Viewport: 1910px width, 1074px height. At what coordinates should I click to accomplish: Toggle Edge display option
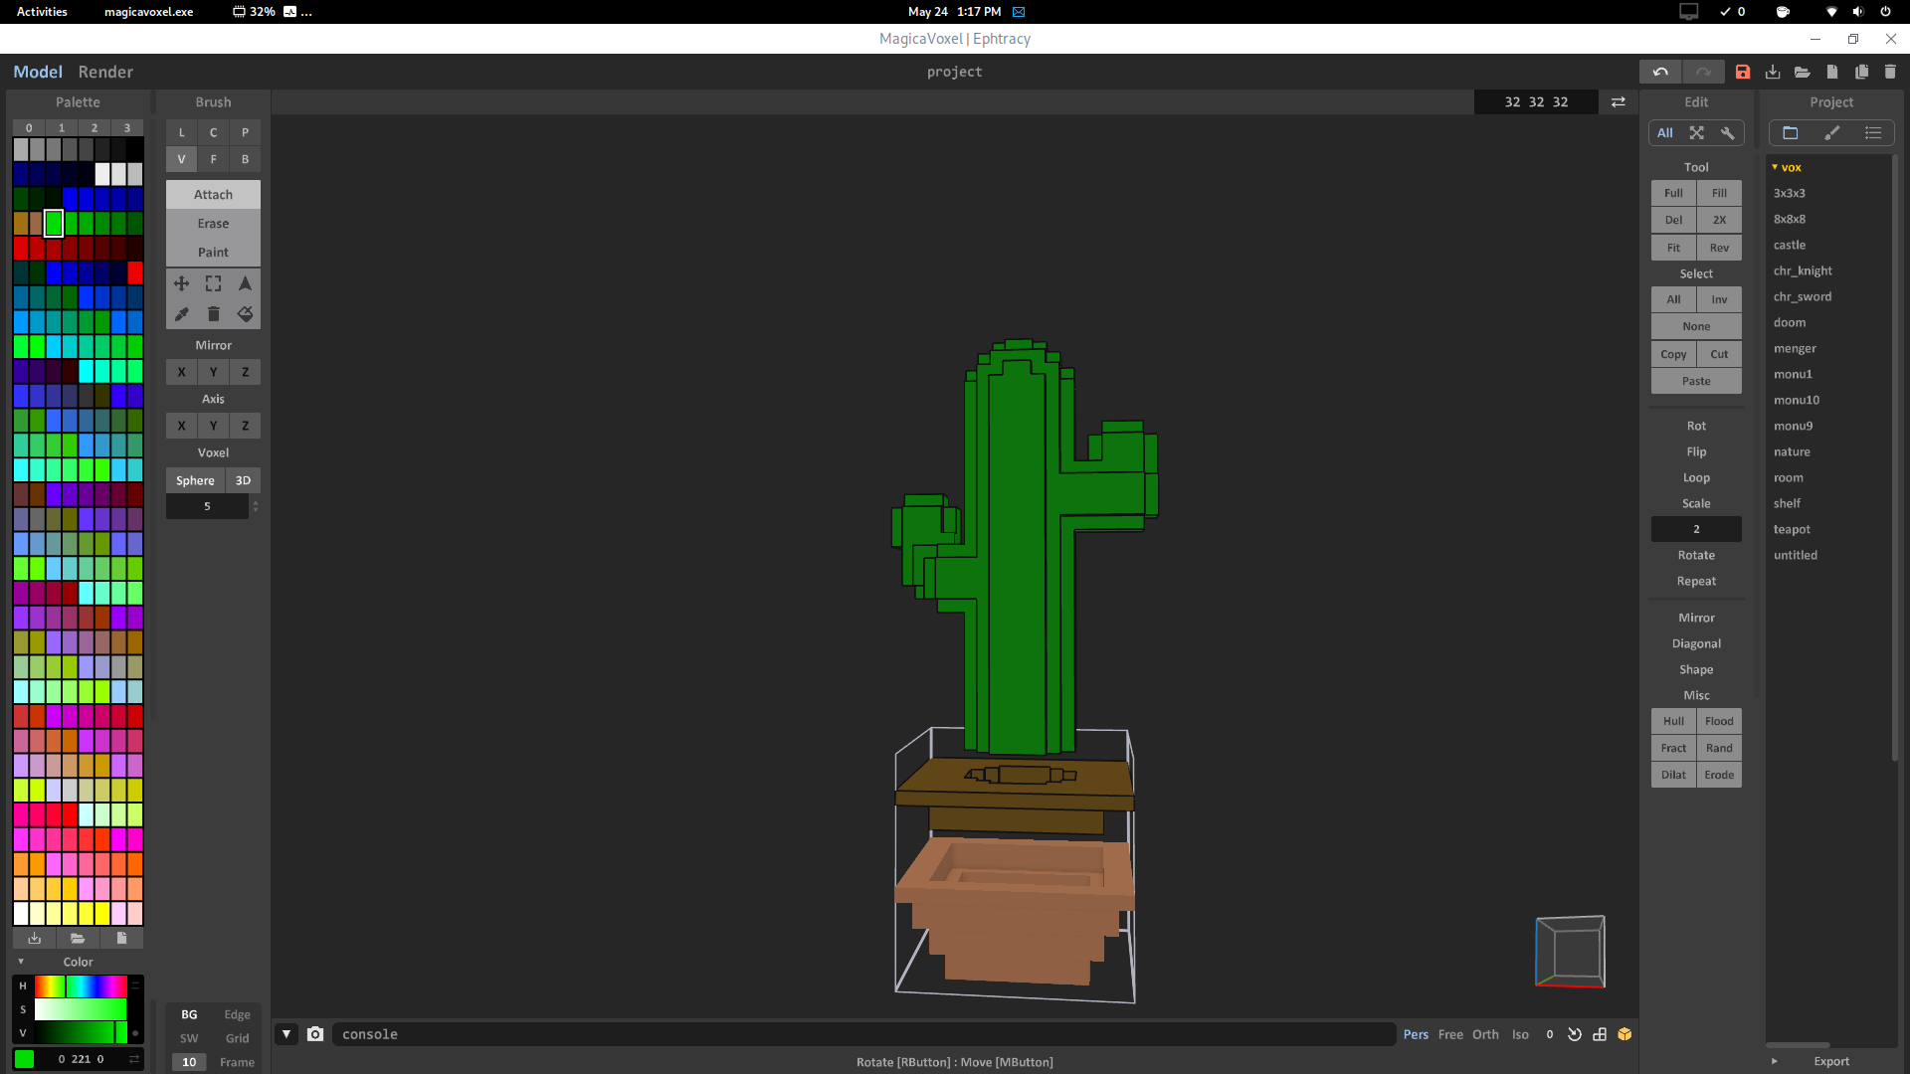point(237,1014)
